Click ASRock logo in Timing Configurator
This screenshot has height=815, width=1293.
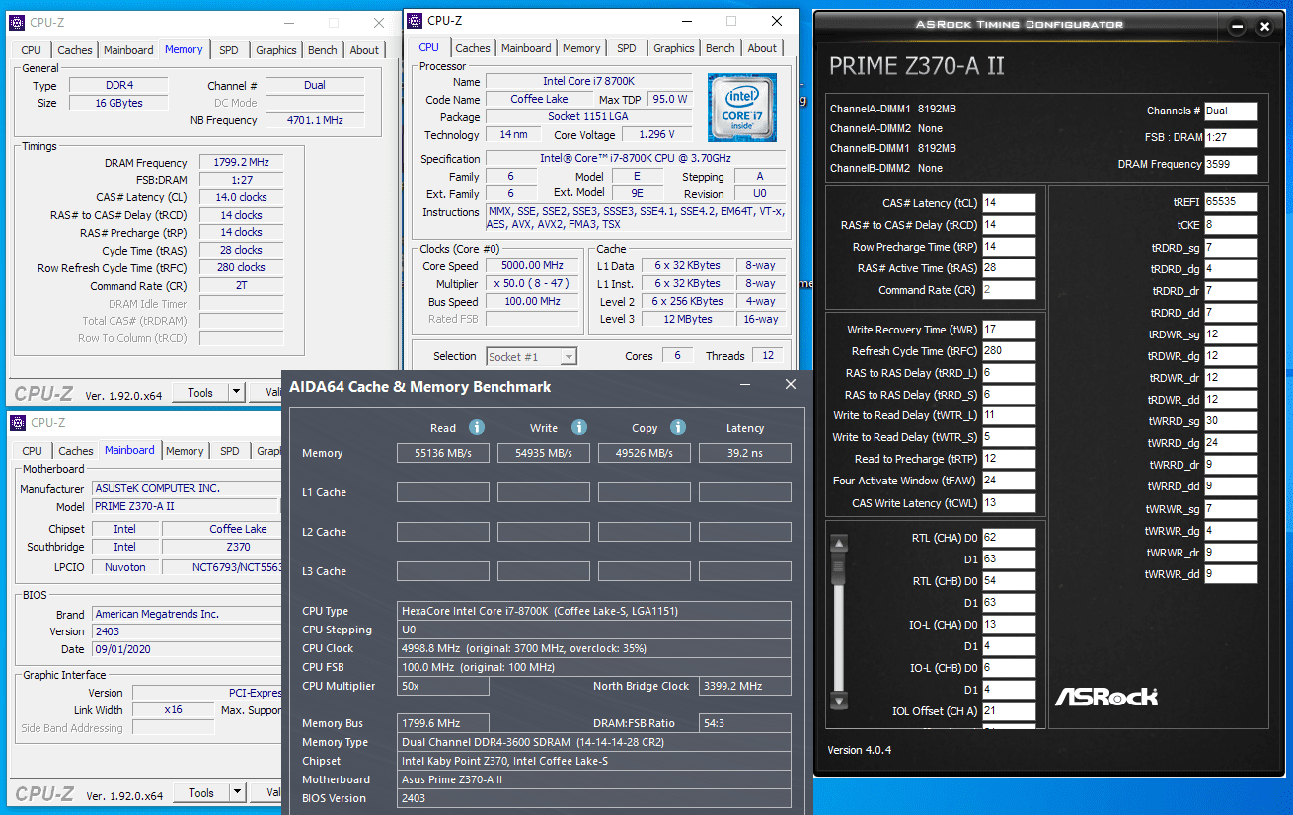(x=1106, y=697)
